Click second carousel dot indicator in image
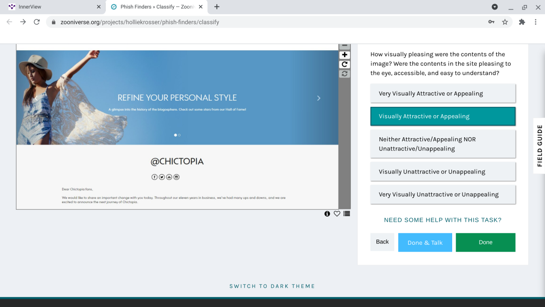This screenshot has width=545, height=307. pos(179,135)
